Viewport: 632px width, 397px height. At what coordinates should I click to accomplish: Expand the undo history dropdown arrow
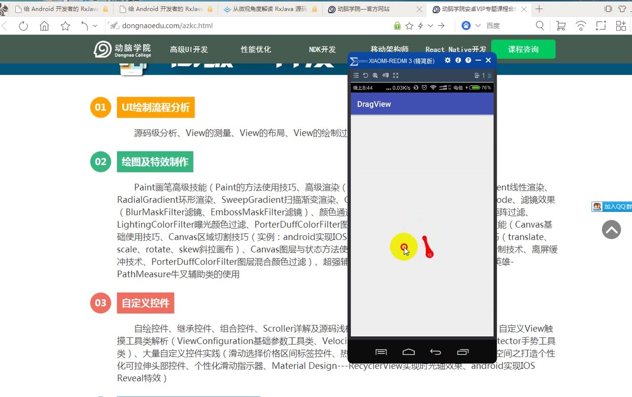point(94,26)
